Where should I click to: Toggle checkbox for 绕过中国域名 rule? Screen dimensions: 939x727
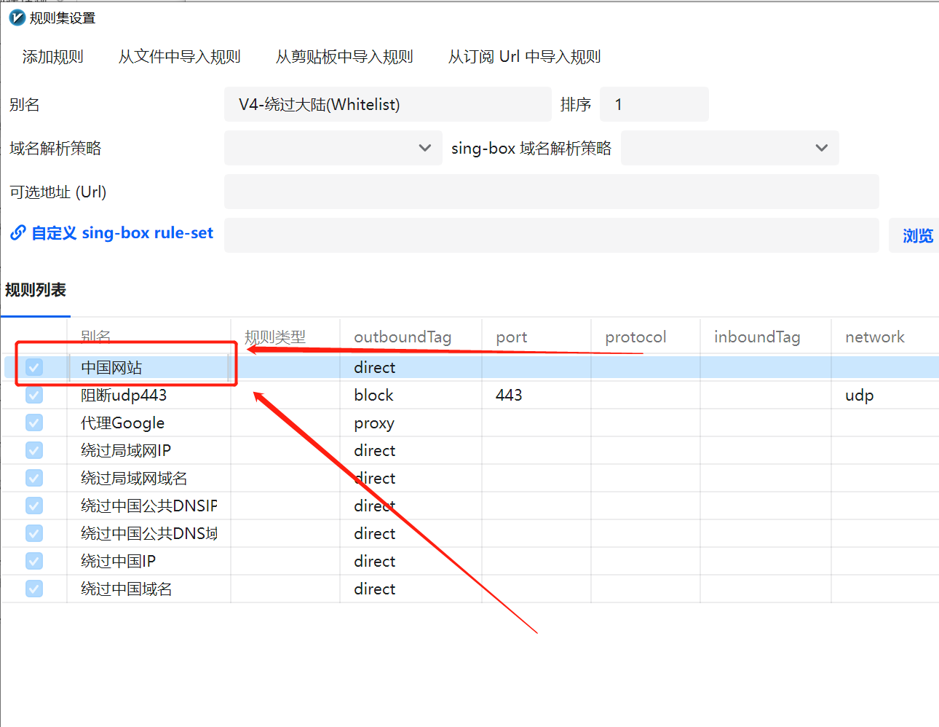34,589
